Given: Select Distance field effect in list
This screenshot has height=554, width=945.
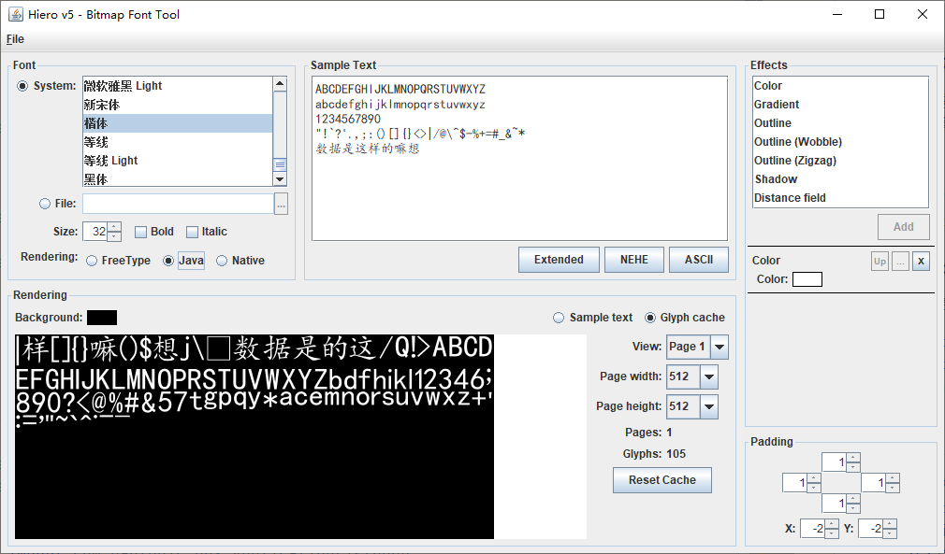Looking at the screenshot, I should [790, 198].
